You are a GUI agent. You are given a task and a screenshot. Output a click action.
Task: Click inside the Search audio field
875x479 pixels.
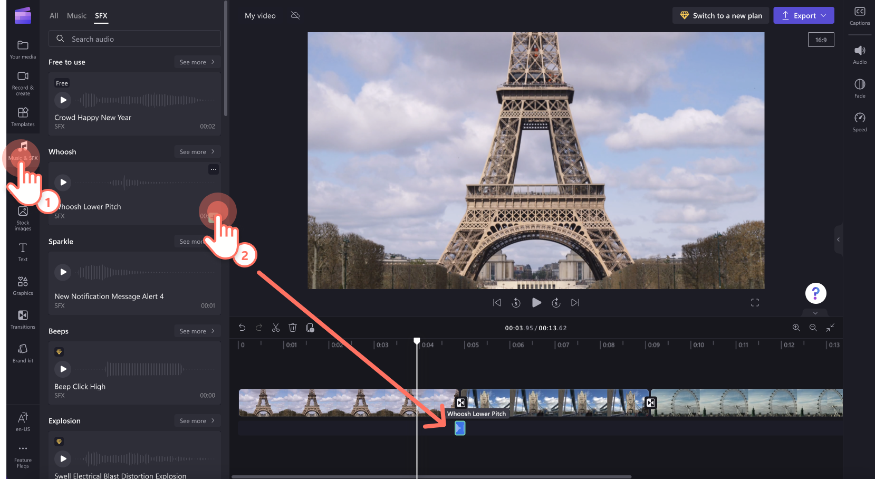[x=134, y=39]
